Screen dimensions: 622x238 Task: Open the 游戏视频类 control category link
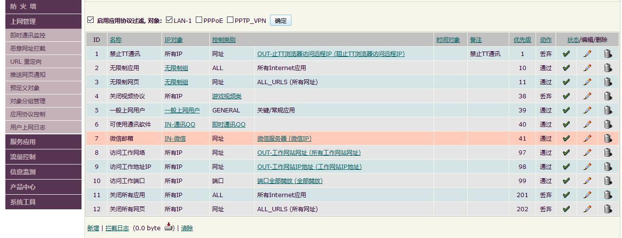point(227,96)
